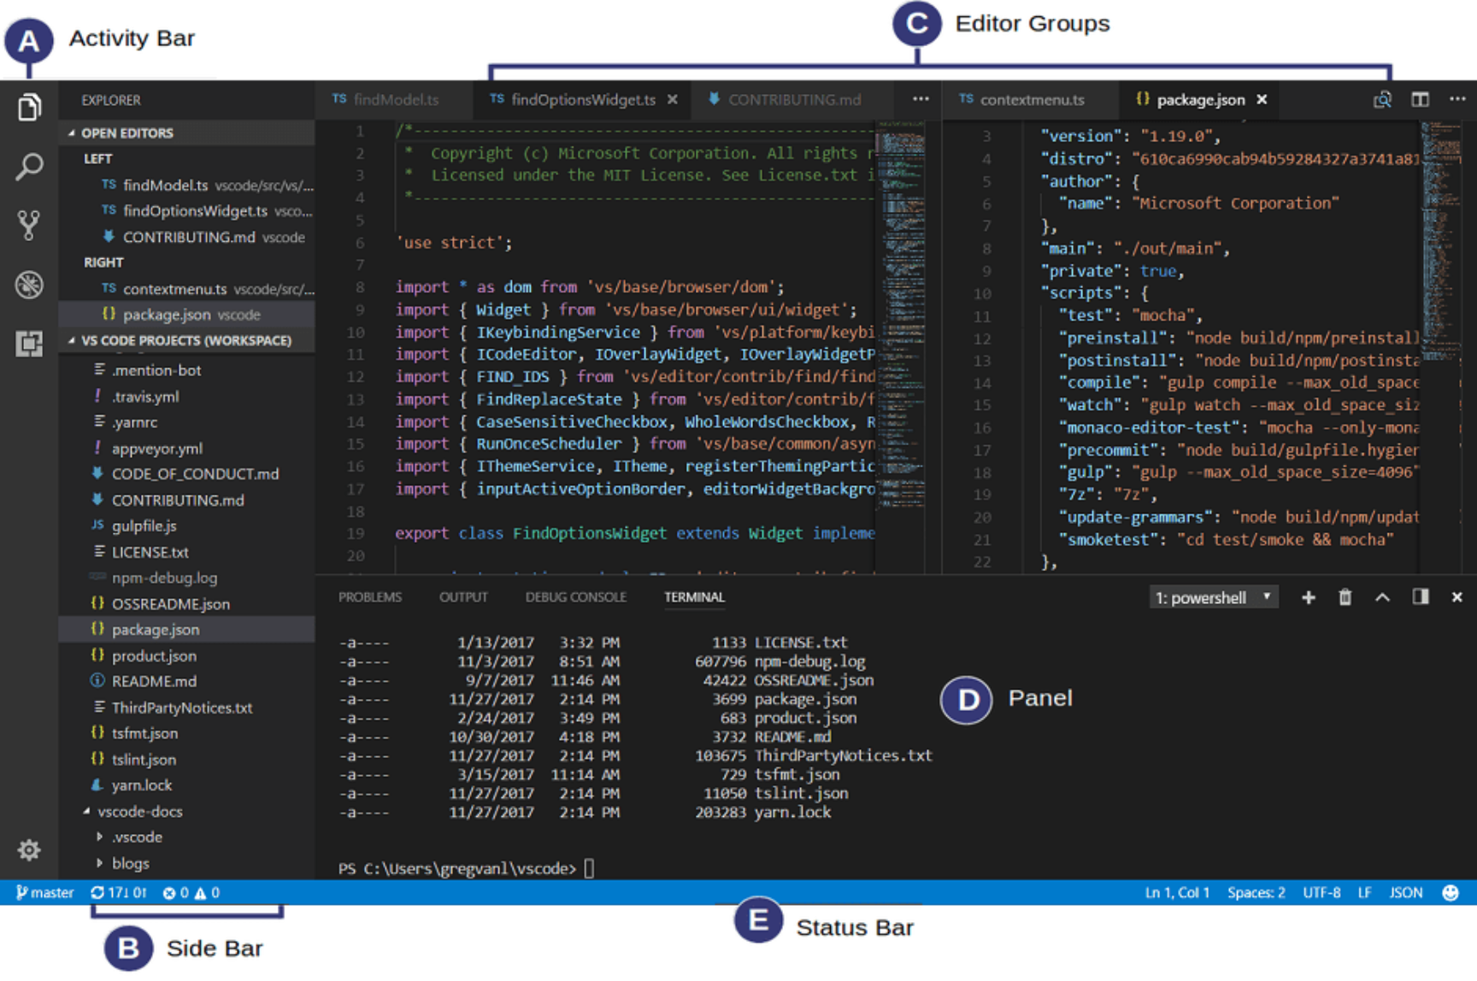
Task: Open tslint.json file in explorer
Action: [186, 760]
